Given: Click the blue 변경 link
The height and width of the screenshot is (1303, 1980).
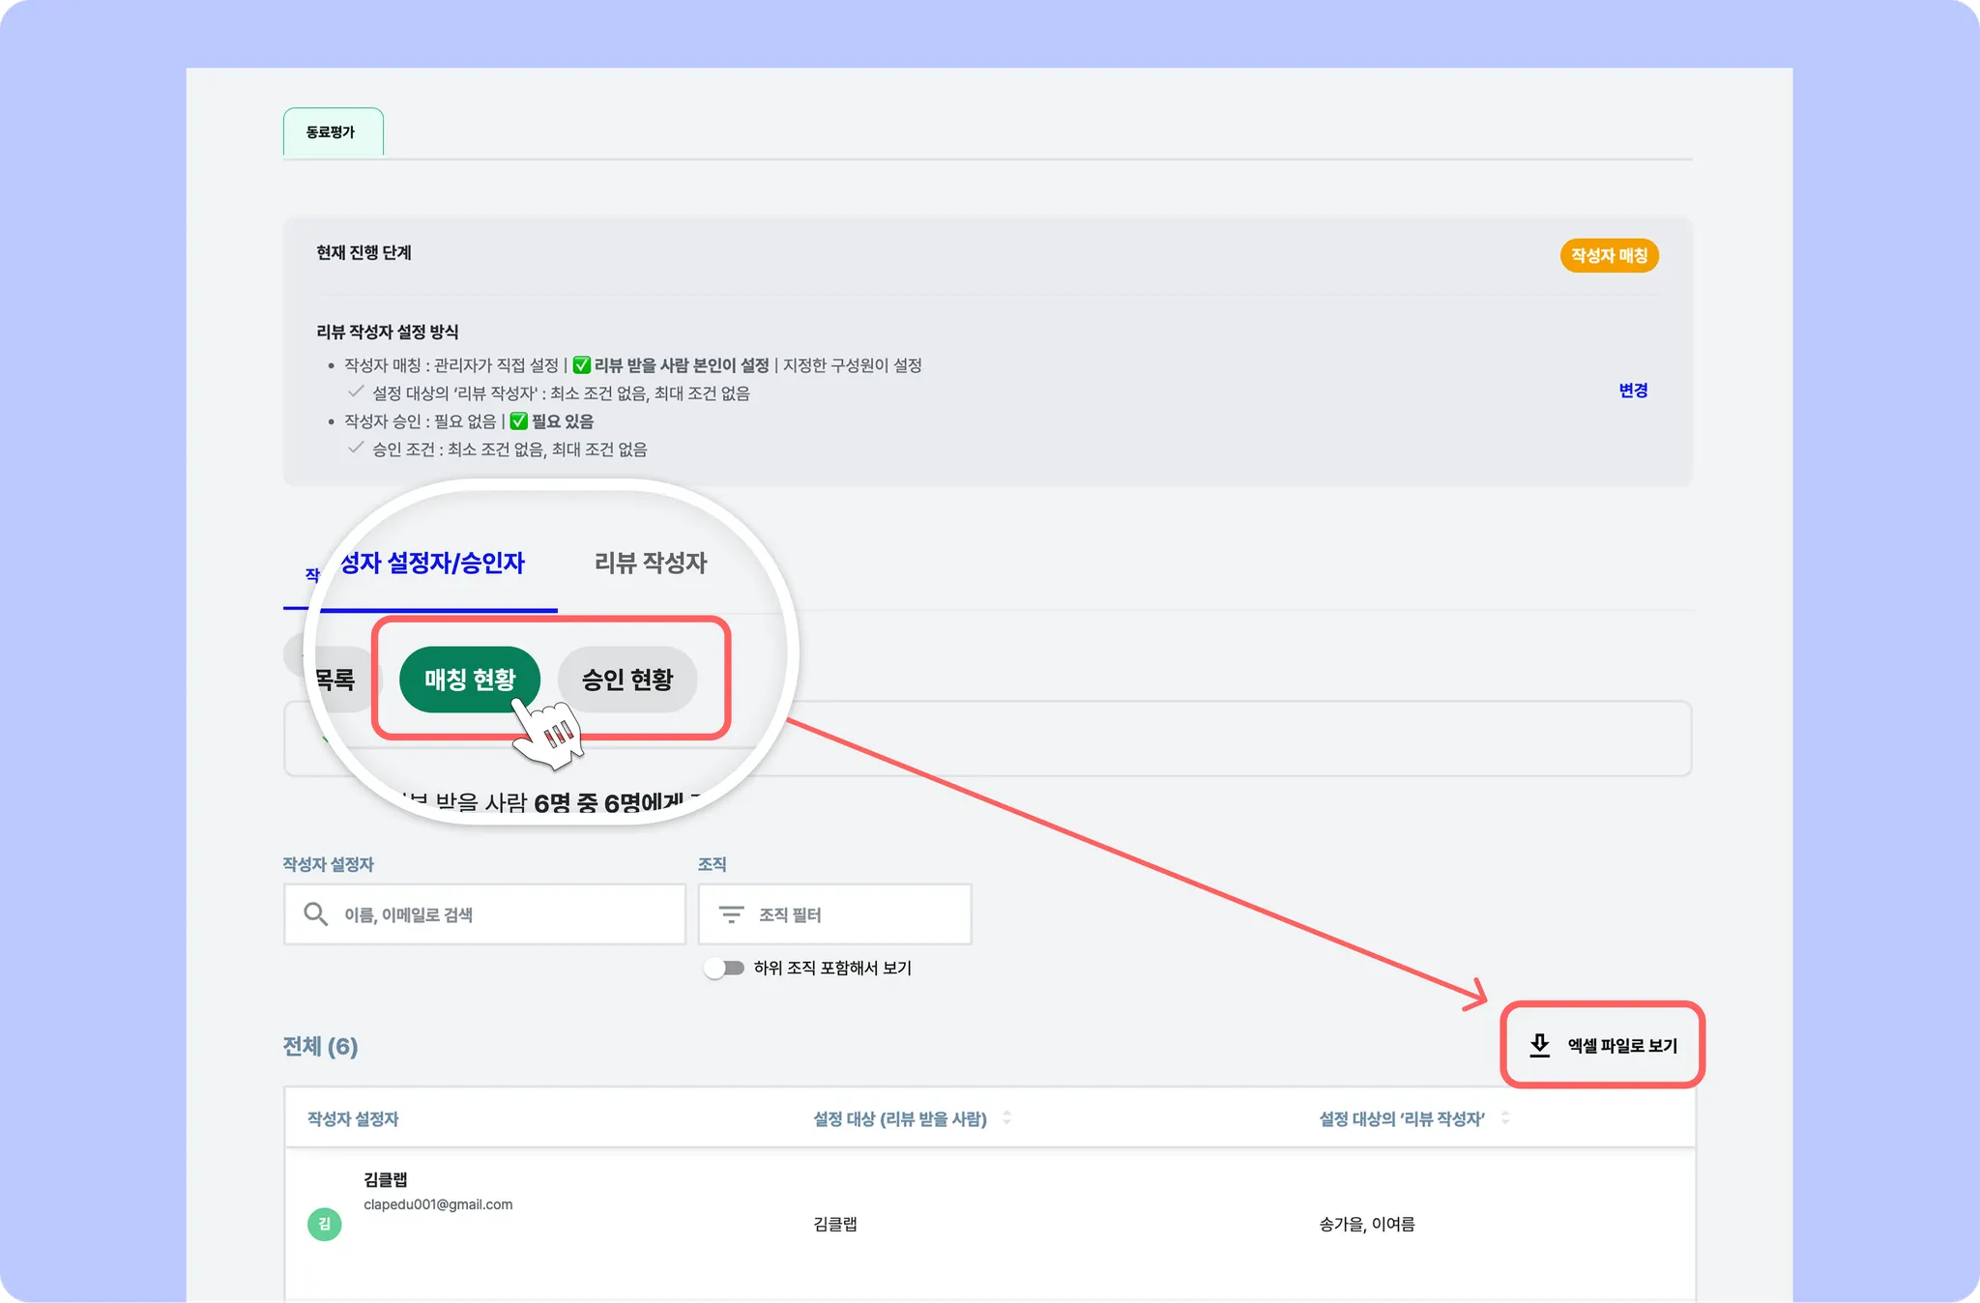Looking at the screenshot, I should pos(1632,391).
